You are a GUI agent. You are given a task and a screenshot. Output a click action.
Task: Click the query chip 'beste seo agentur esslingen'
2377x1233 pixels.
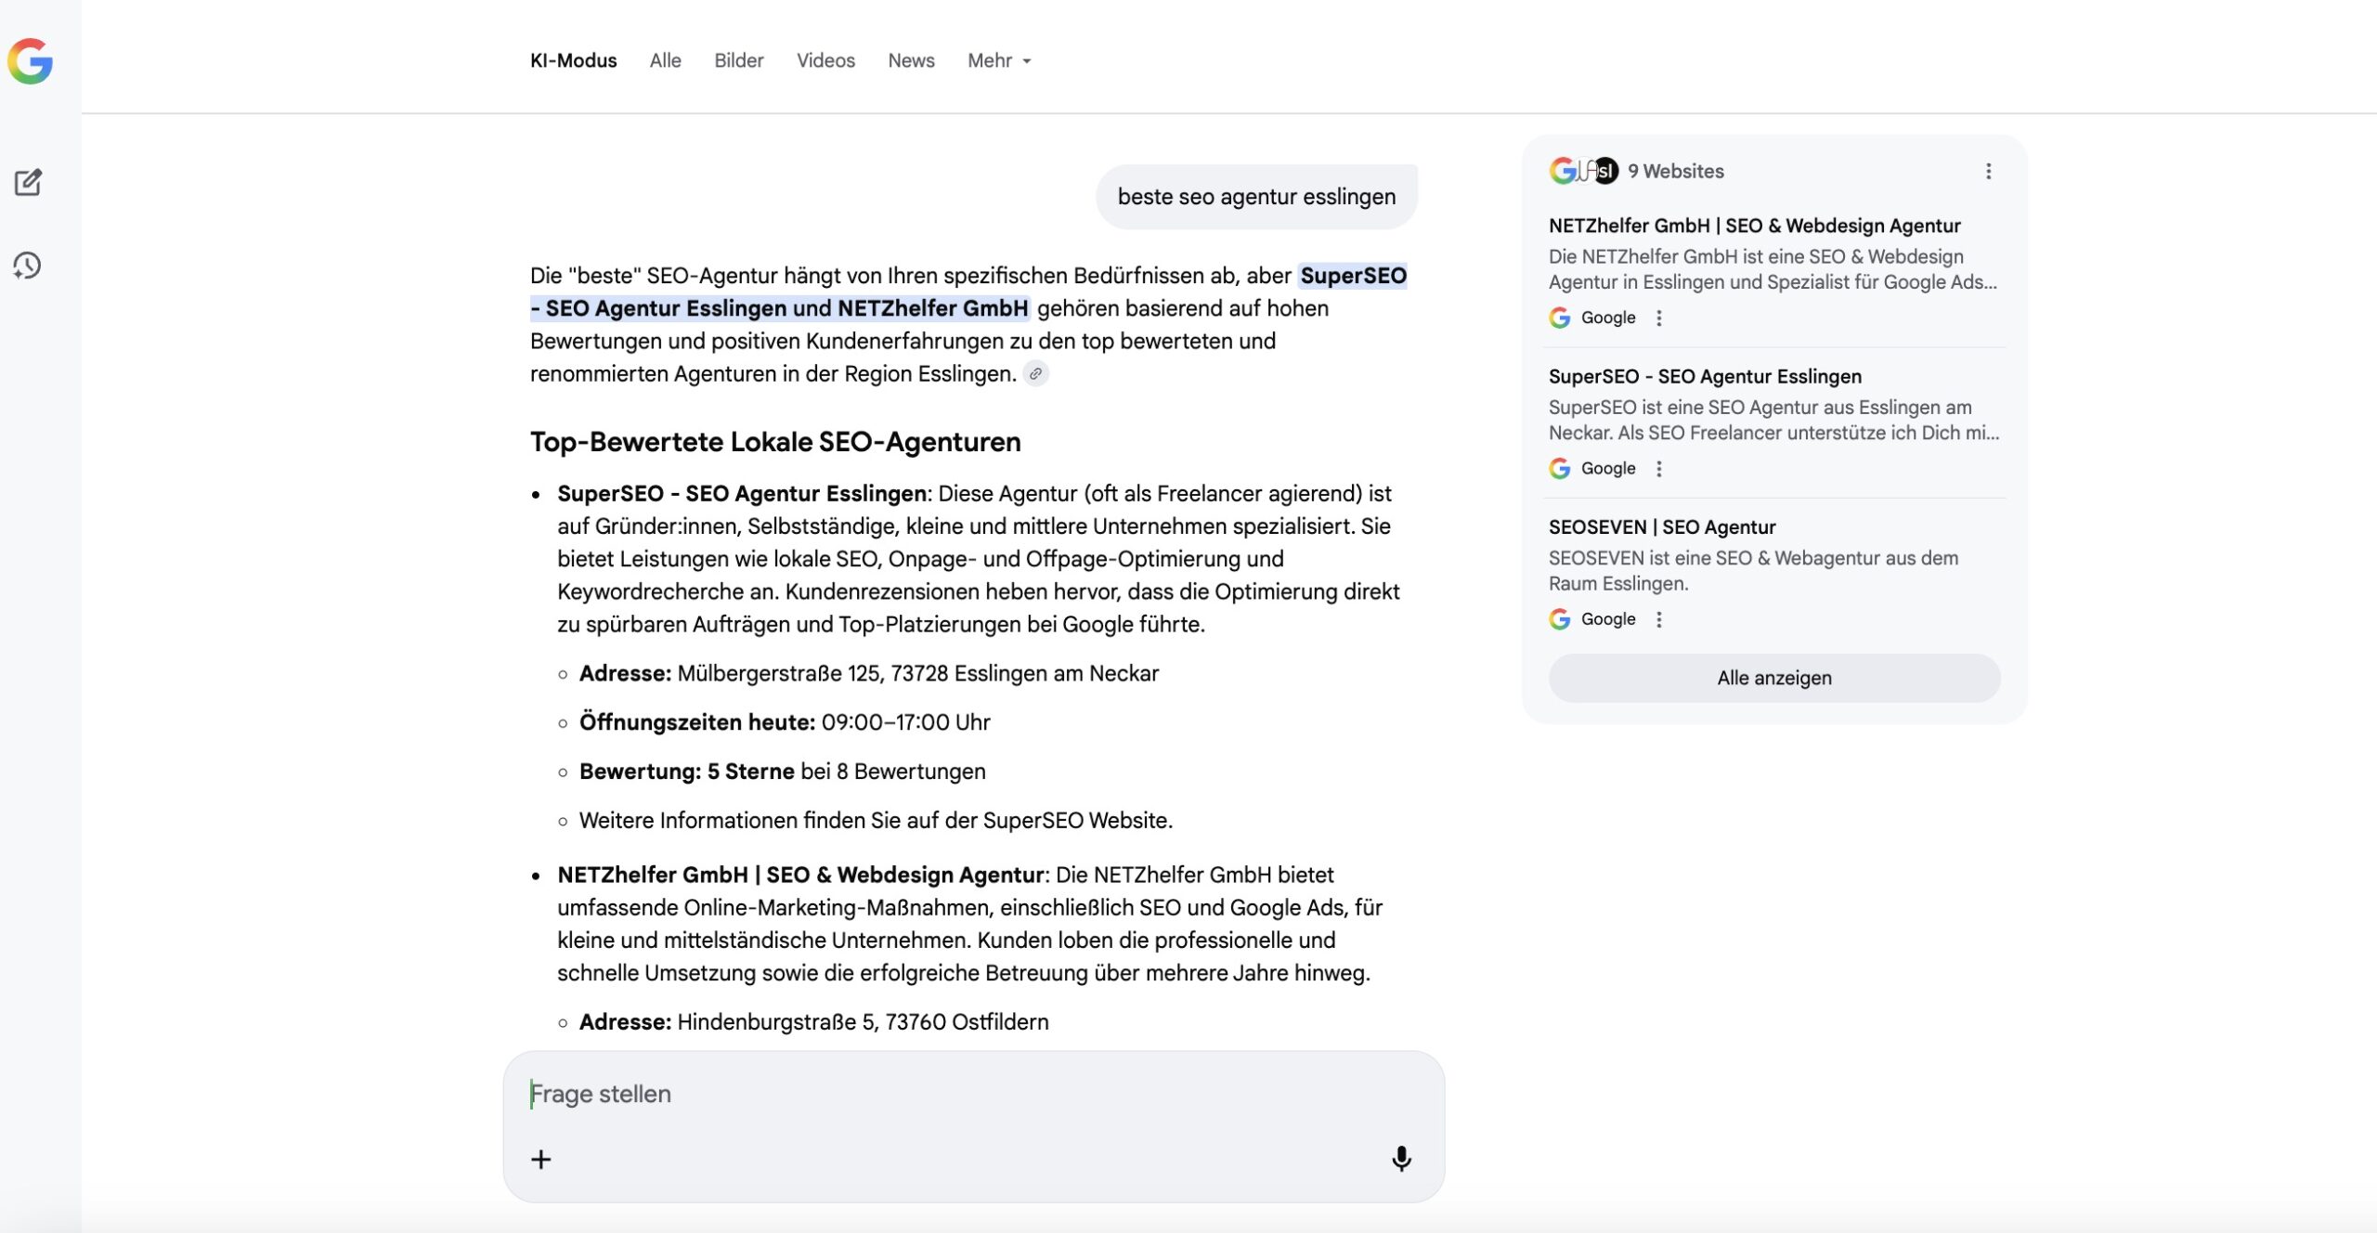(x=1255, y=196)
